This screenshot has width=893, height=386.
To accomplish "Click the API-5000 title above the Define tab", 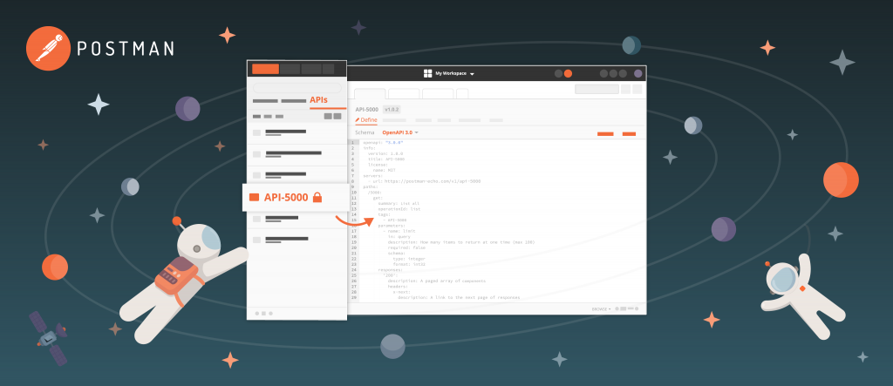I will coord(367,109).
